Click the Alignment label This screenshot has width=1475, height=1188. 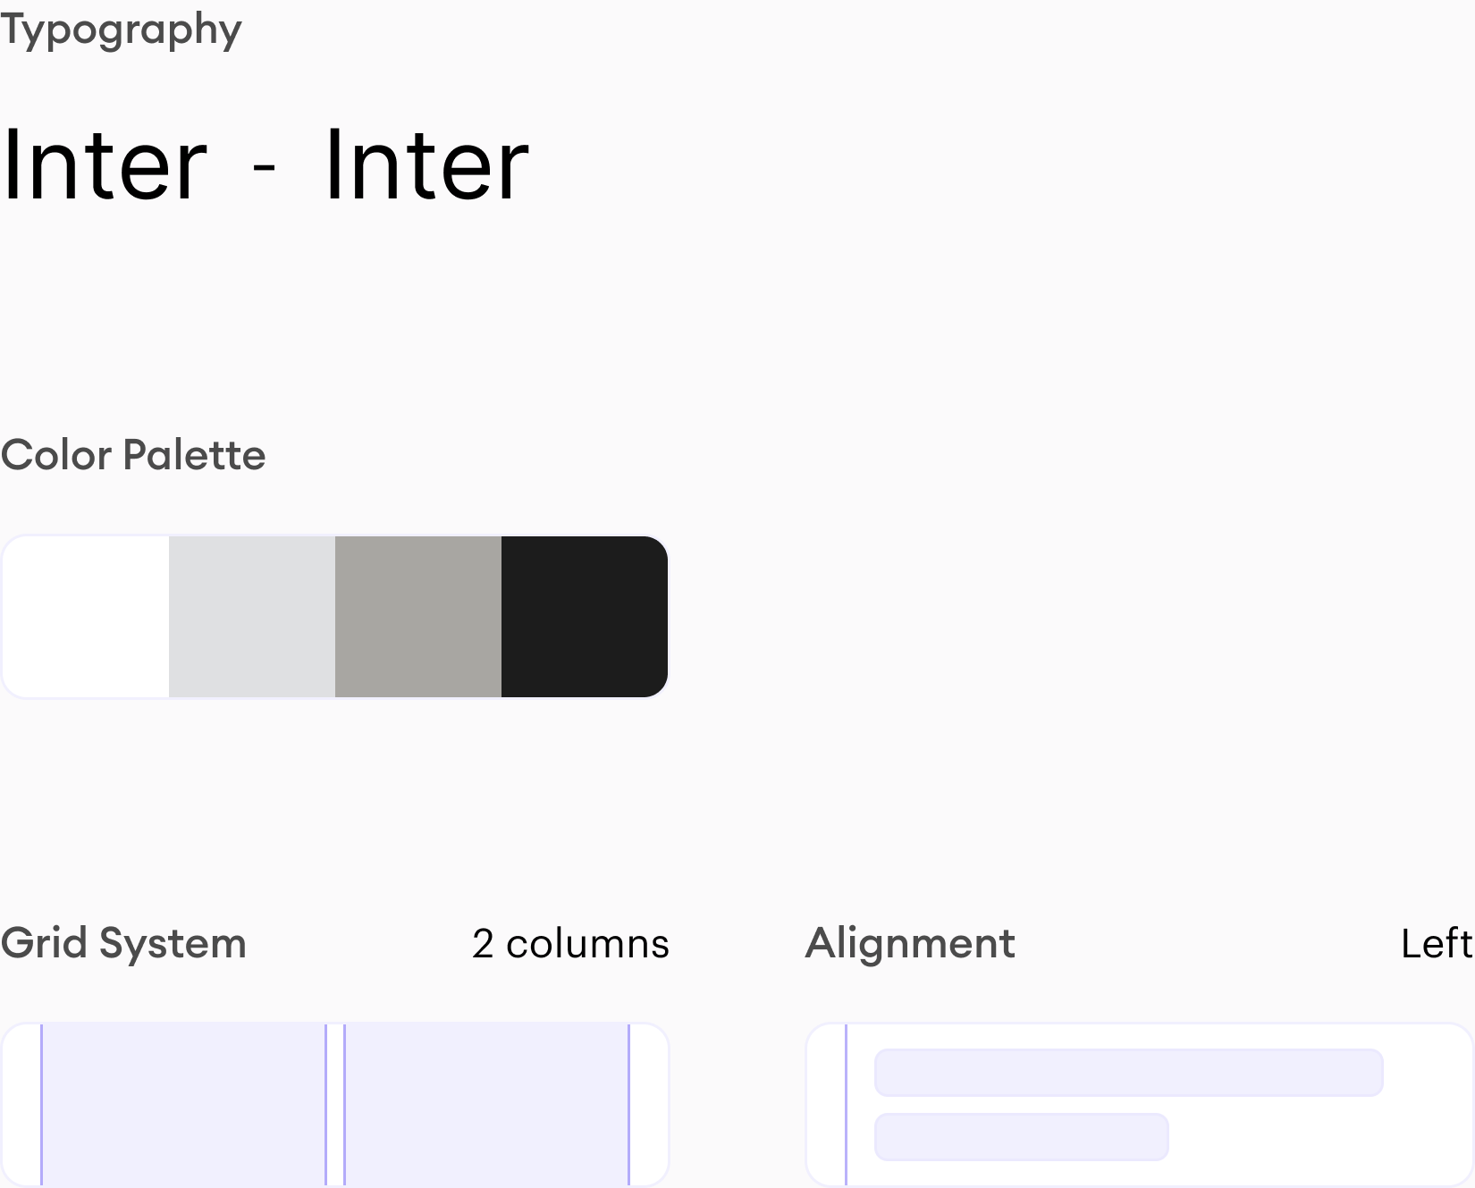[910, 943]
